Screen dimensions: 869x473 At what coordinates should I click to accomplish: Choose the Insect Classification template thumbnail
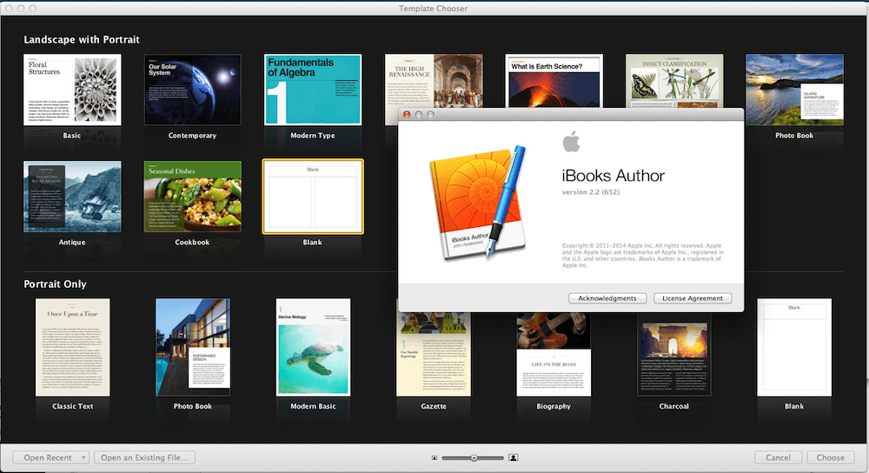[x=674, y=81]
